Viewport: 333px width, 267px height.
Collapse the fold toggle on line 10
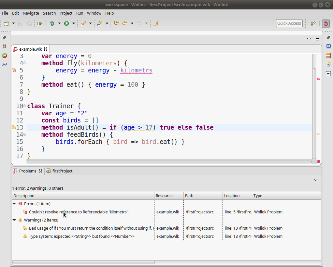pos(25,106)
